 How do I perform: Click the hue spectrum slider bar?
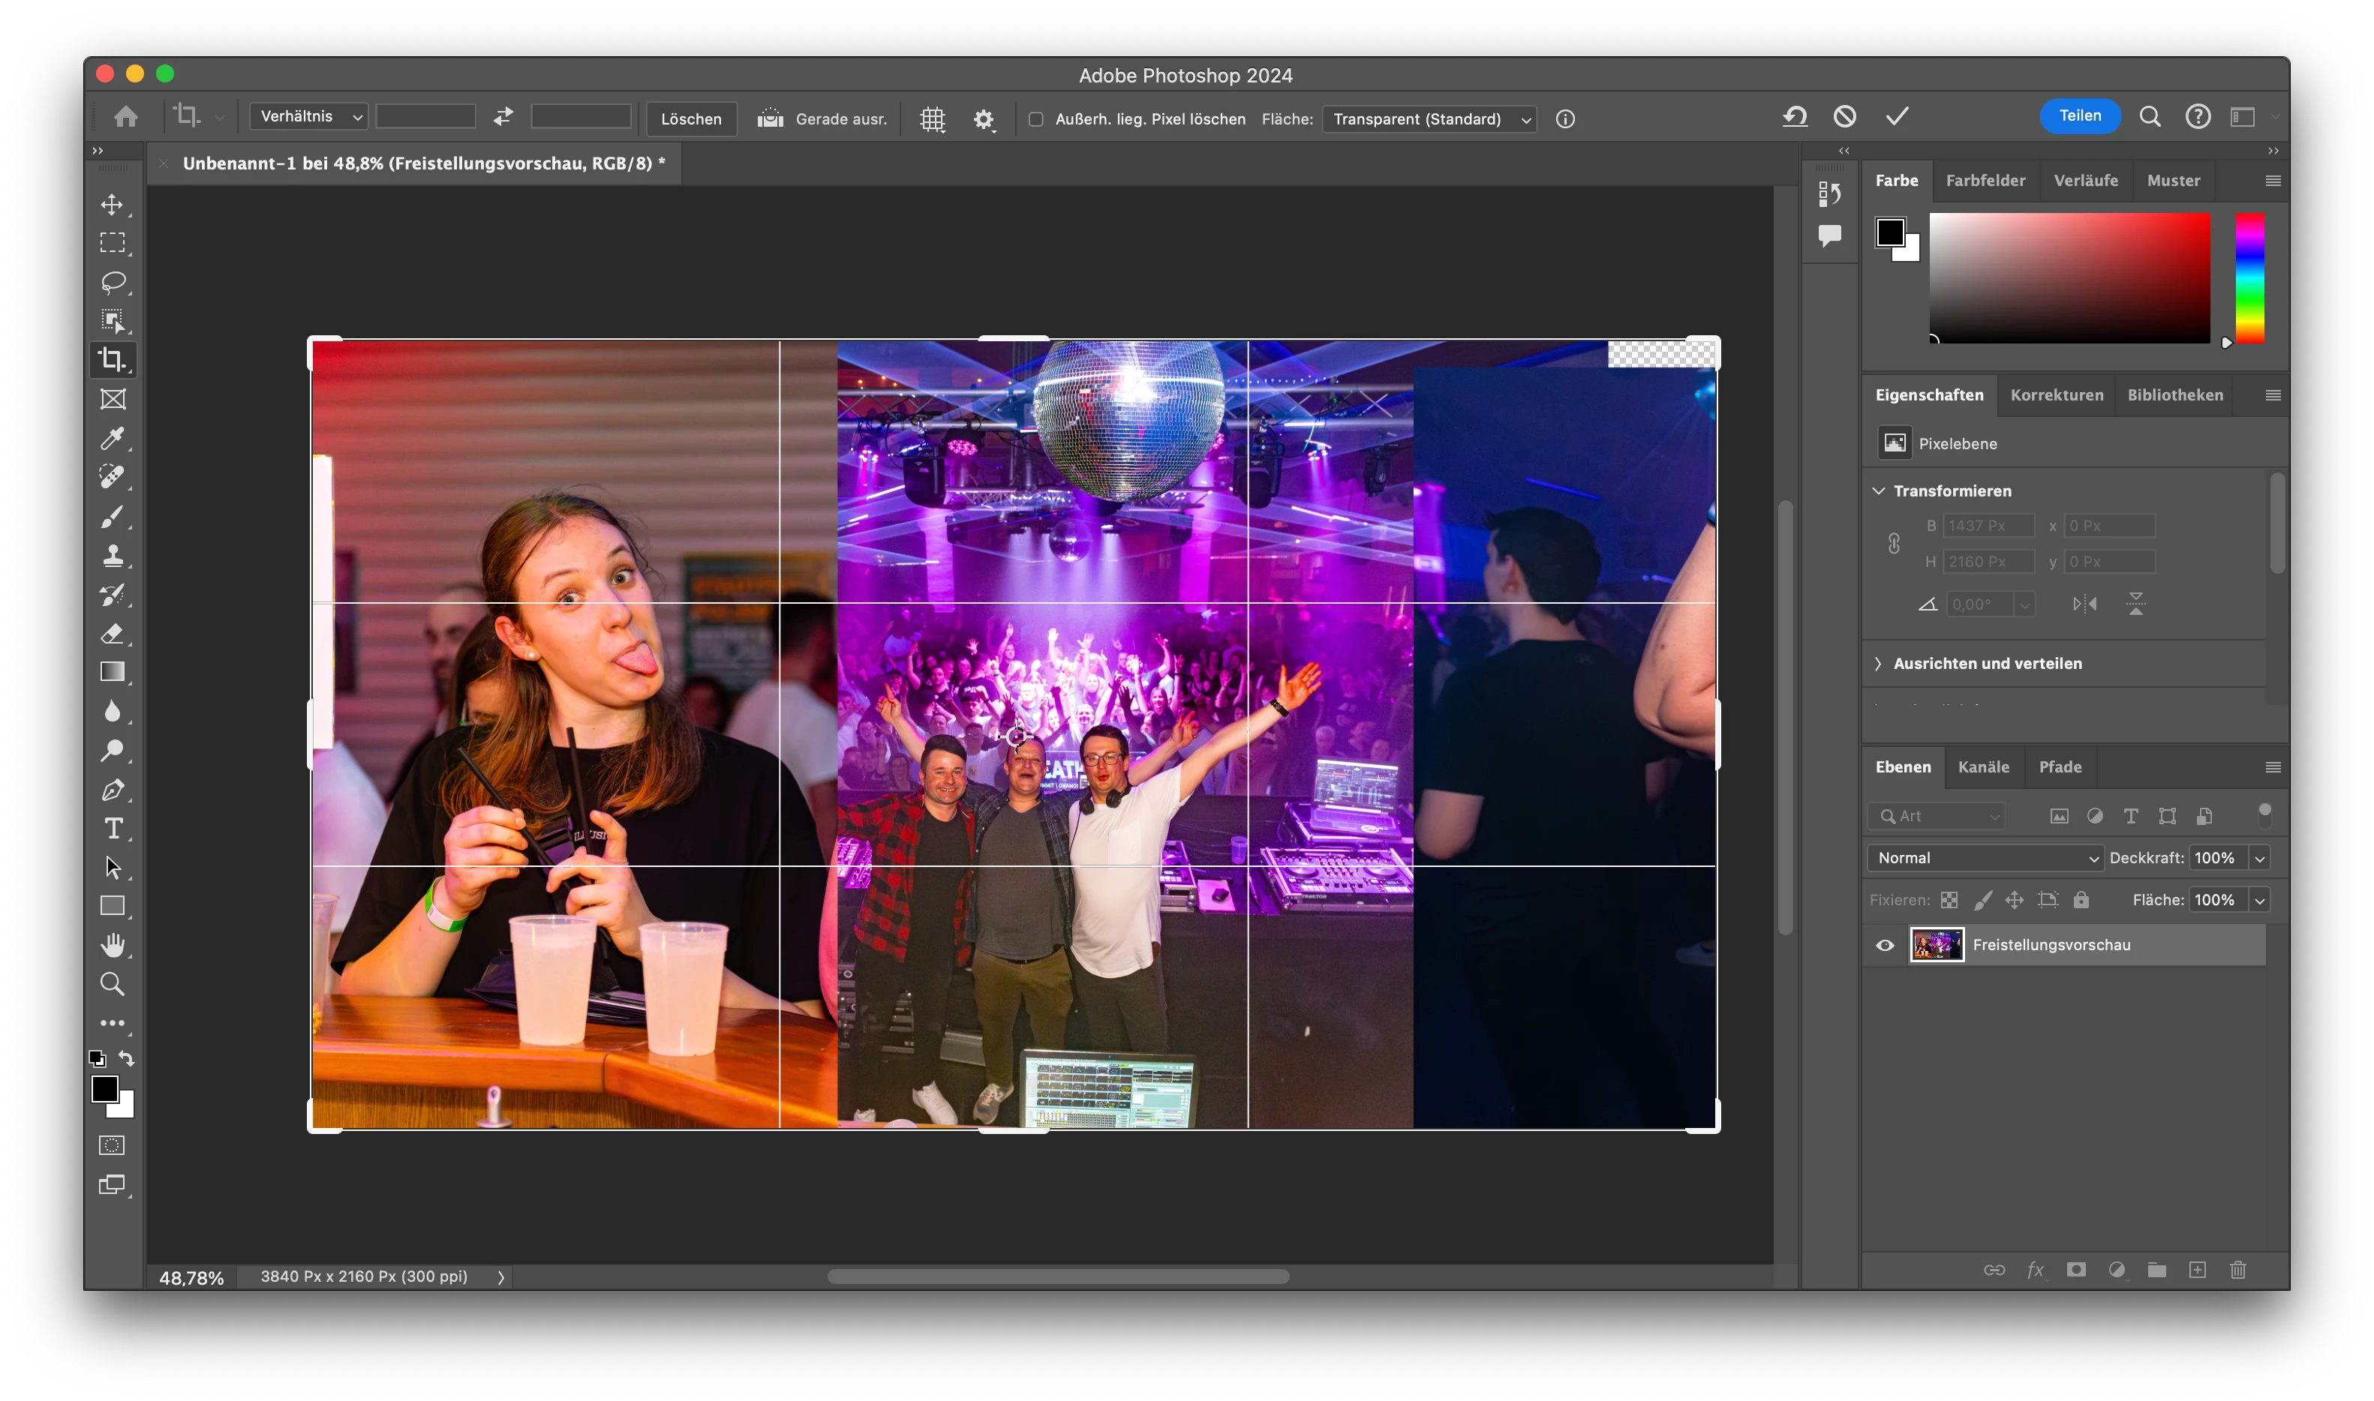pyautogui.click(x=2249, y=278)
